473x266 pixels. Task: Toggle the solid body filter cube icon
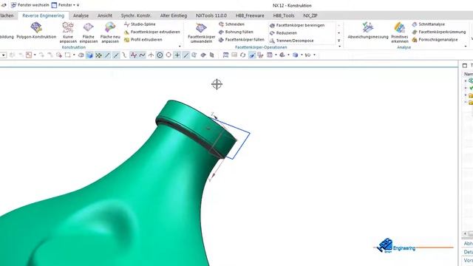(89, 55)
